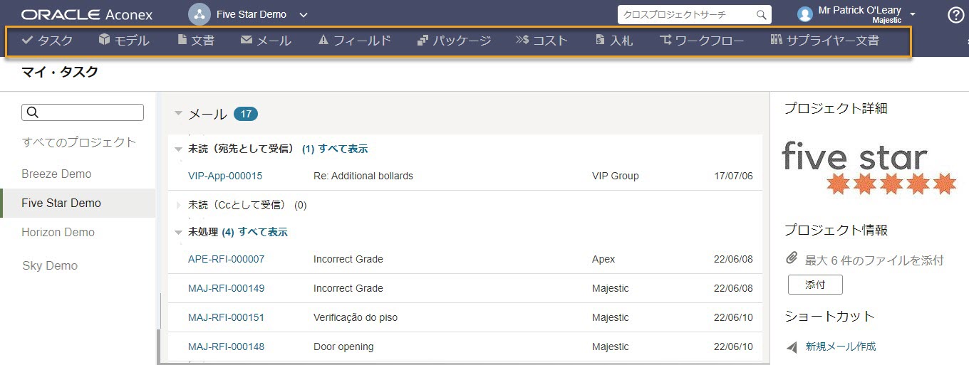969x365 pixels.
Task: Expand the 未読（Ccとして受信） group
Action: (x=179, y=205)
